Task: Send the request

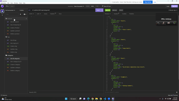Action: [x=98, y=10]
